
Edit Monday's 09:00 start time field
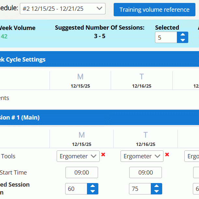pyautogui.click(x=82, y=173)
